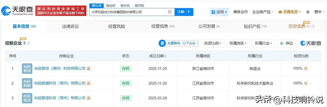The height and width of the screenshot is (107, 327).
Task: Click investment ratio icon in row 2
Action: [306, 83]
